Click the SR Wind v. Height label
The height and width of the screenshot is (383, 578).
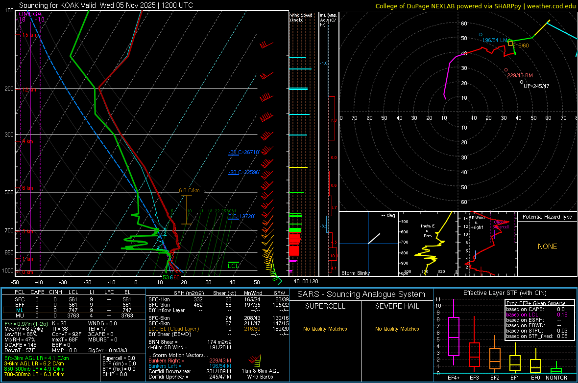(x=477, y=223)
